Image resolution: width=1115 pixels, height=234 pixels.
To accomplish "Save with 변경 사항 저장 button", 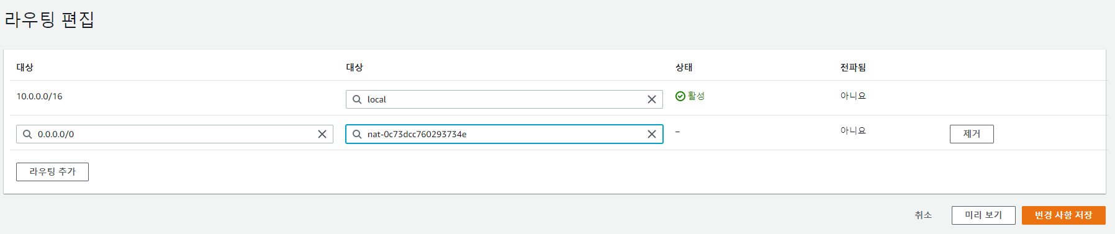I will [1063, 215].
